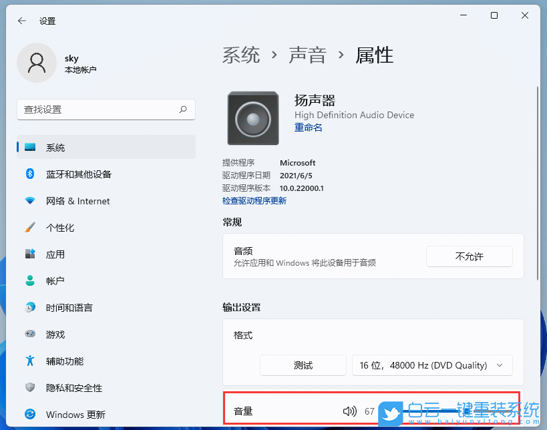
Task: Click the 测试 button to test audio
Action: click(x=303, y=365)
